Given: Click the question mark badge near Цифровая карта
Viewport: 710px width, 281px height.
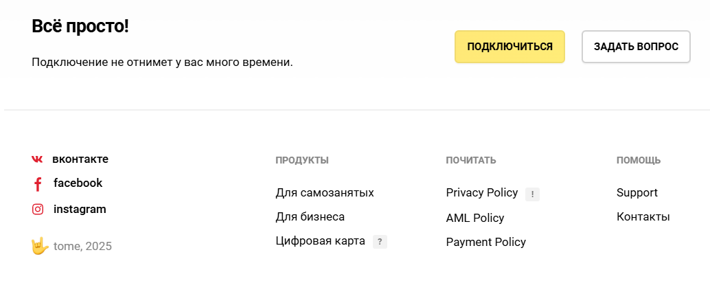Looking at the screenshot, I should pos(380,242).
